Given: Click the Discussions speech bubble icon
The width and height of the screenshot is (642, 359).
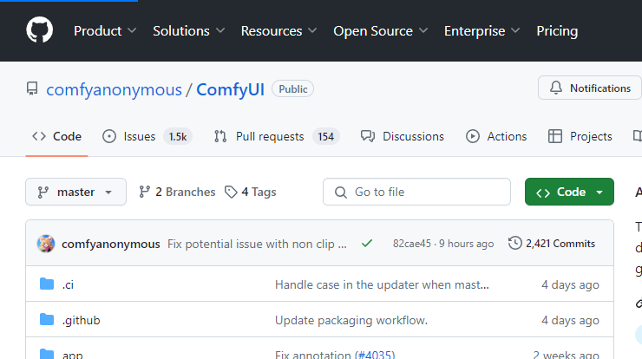Looking at the screenshot, I should 368,136.
